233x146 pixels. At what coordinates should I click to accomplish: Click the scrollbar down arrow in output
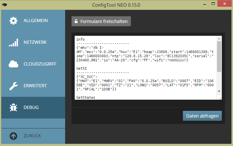coord(219,92)
